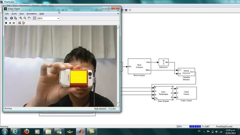Image resolution: width=240 pixels, height=135 pixels.
Task: Stop the simulation playback
Action: tap(6, 23)
